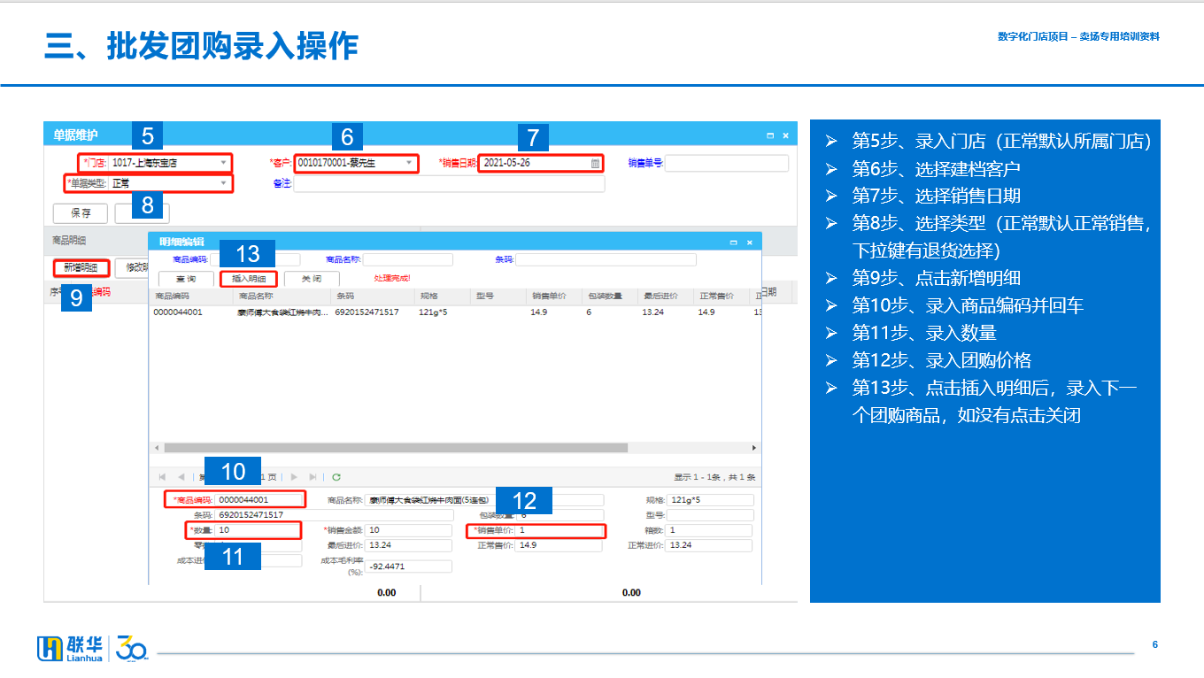1204x678 pixels.
Task: Expand the 单据类型 dropdown arrow
Action: 224,183
